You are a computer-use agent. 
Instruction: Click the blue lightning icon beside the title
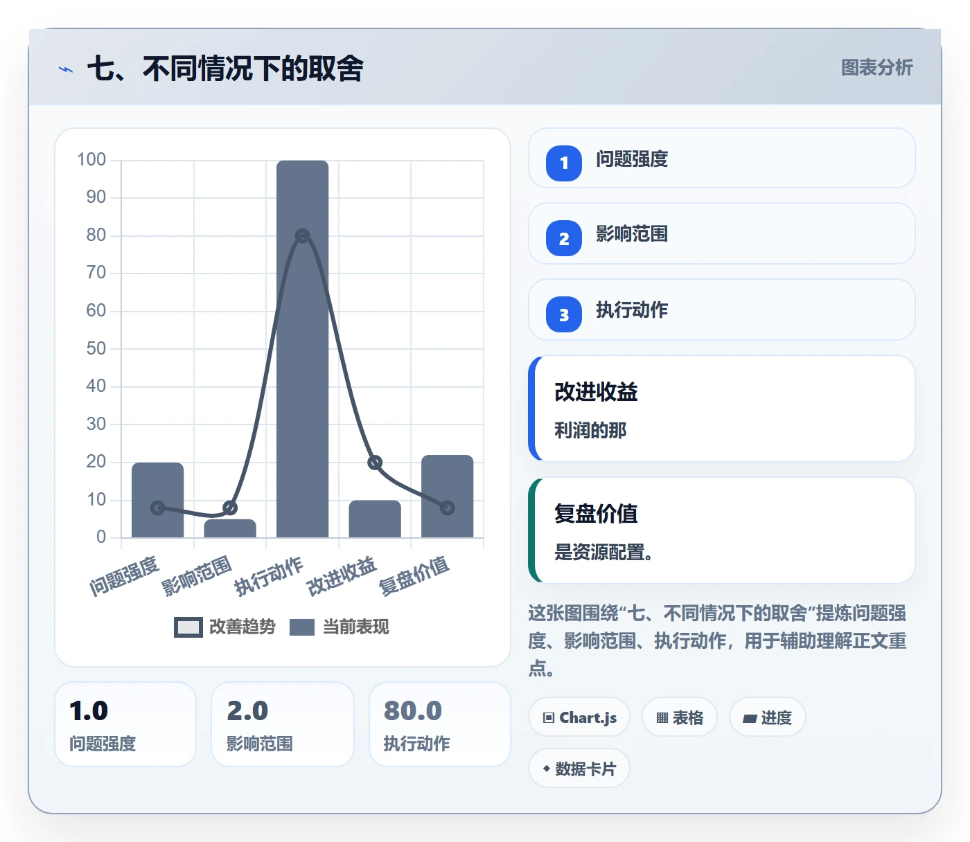[66, 69]
